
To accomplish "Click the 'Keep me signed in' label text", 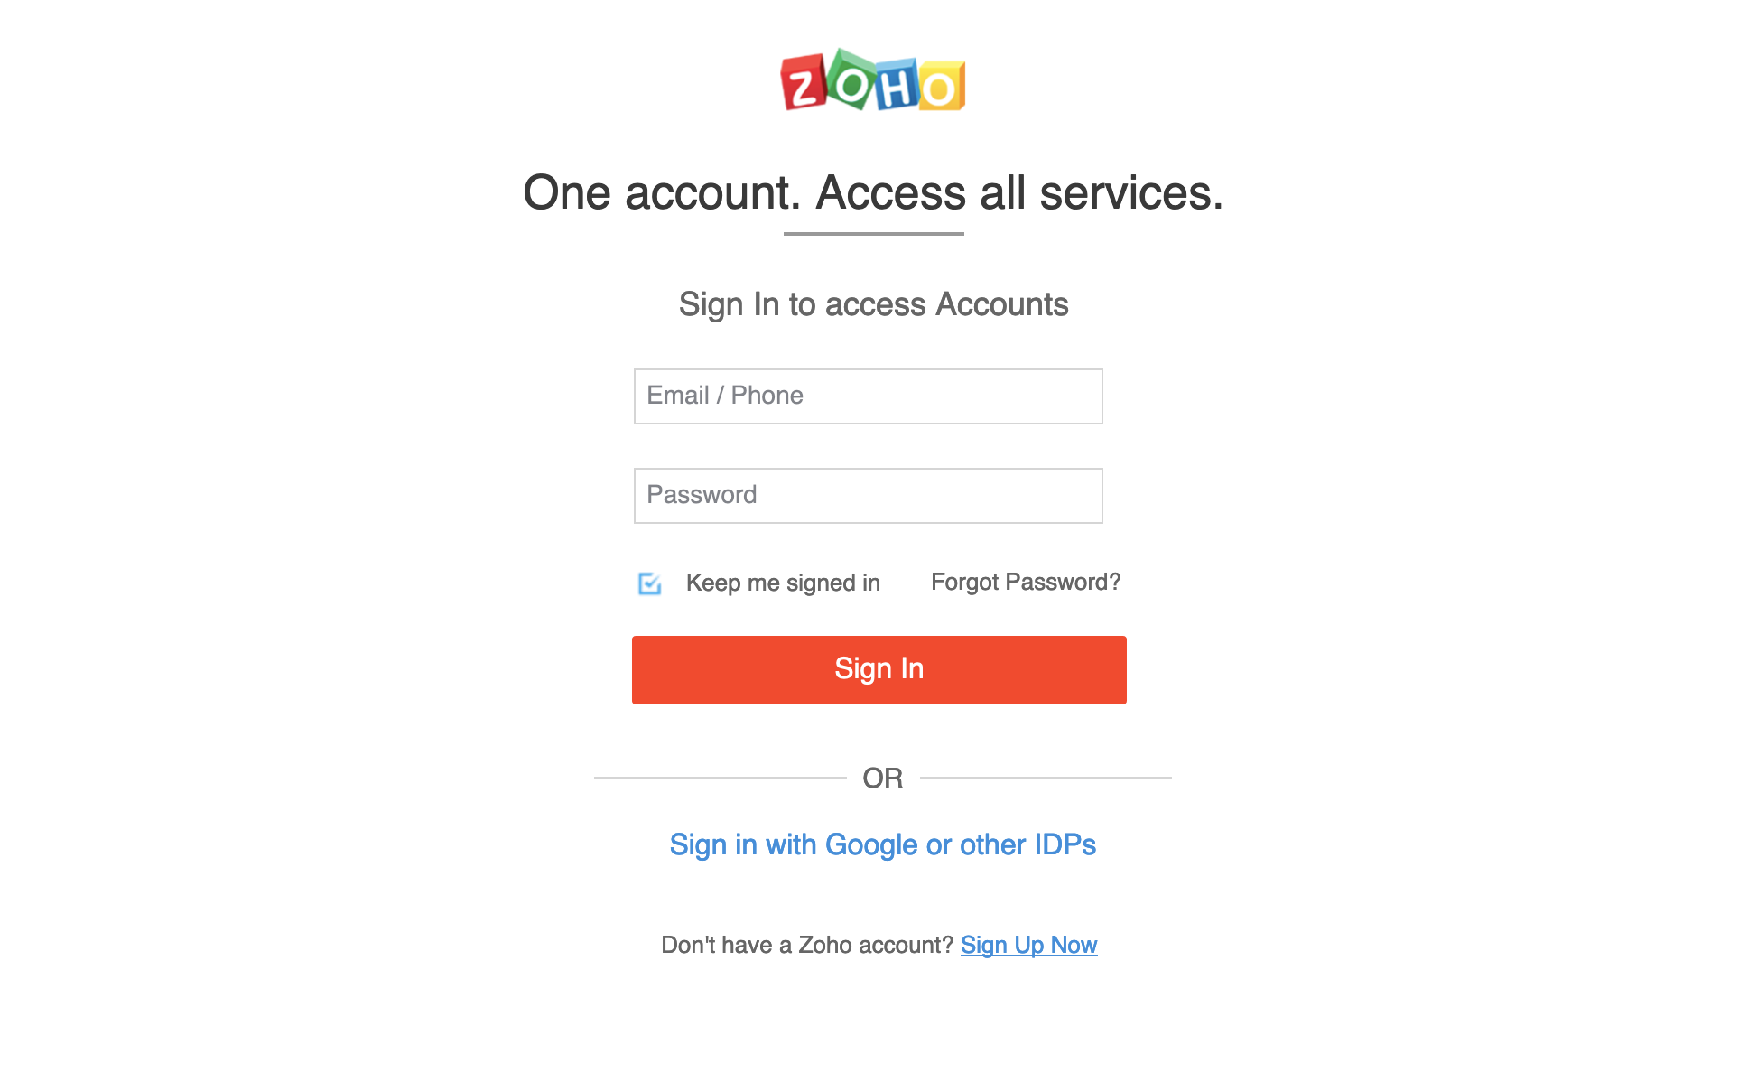I will pyautogui.click(x=783, y=583).
